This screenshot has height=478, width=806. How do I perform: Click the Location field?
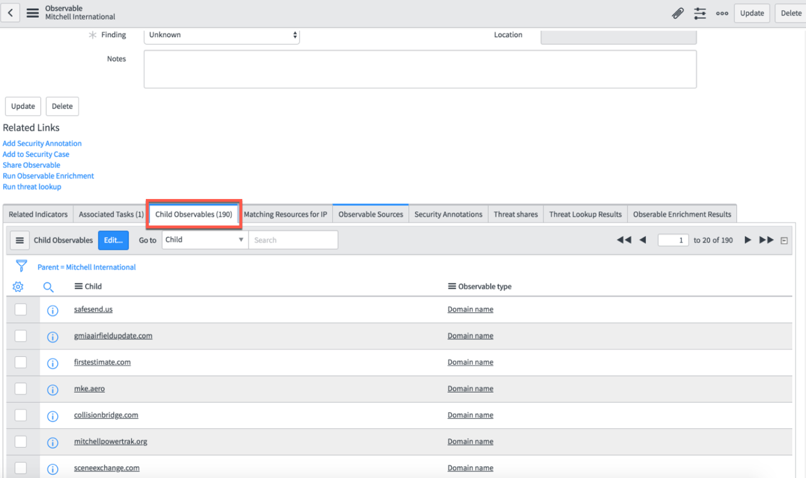pyautogui.click(x=618, y=36)
